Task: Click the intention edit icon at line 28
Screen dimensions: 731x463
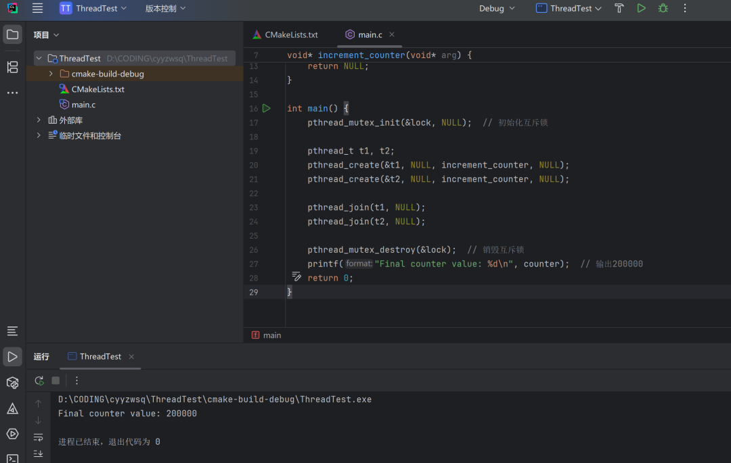Action: [296, 276]
